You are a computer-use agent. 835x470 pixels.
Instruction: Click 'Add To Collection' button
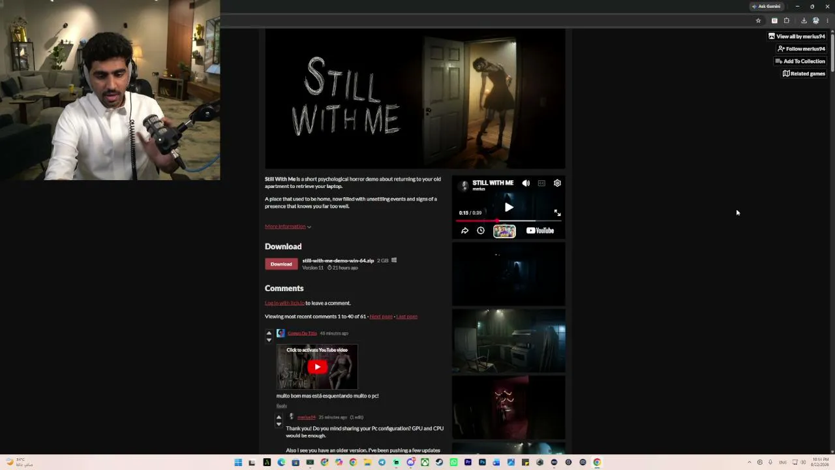(x=800, y=61)
